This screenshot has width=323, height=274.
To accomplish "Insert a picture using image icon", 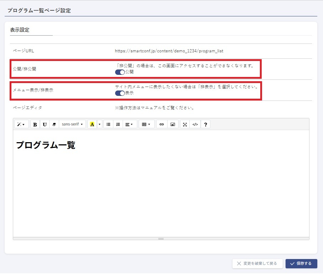I will pos(173,124).
